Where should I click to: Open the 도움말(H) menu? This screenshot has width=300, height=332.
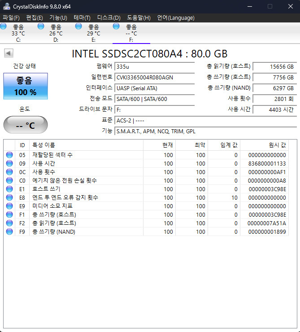pos(139,18)
